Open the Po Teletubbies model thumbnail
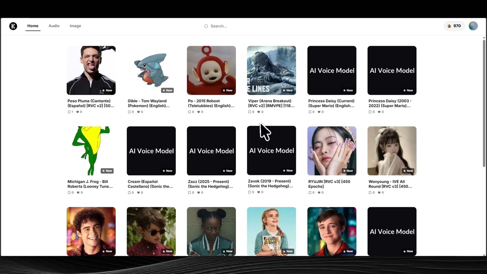Screen dimensions: 487x274 pyautogui.click(x=211, y=70)
